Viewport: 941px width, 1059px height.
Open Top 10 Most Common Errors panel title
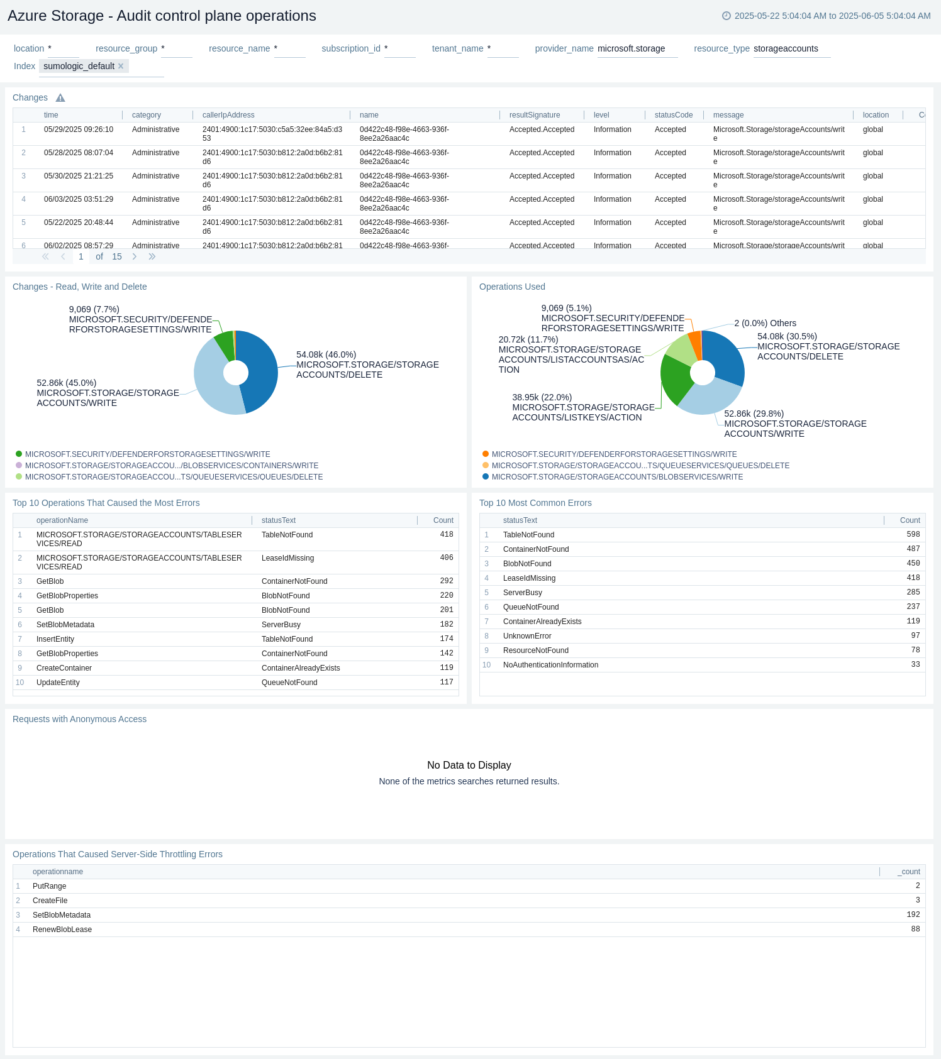click(x=535, y=503)
